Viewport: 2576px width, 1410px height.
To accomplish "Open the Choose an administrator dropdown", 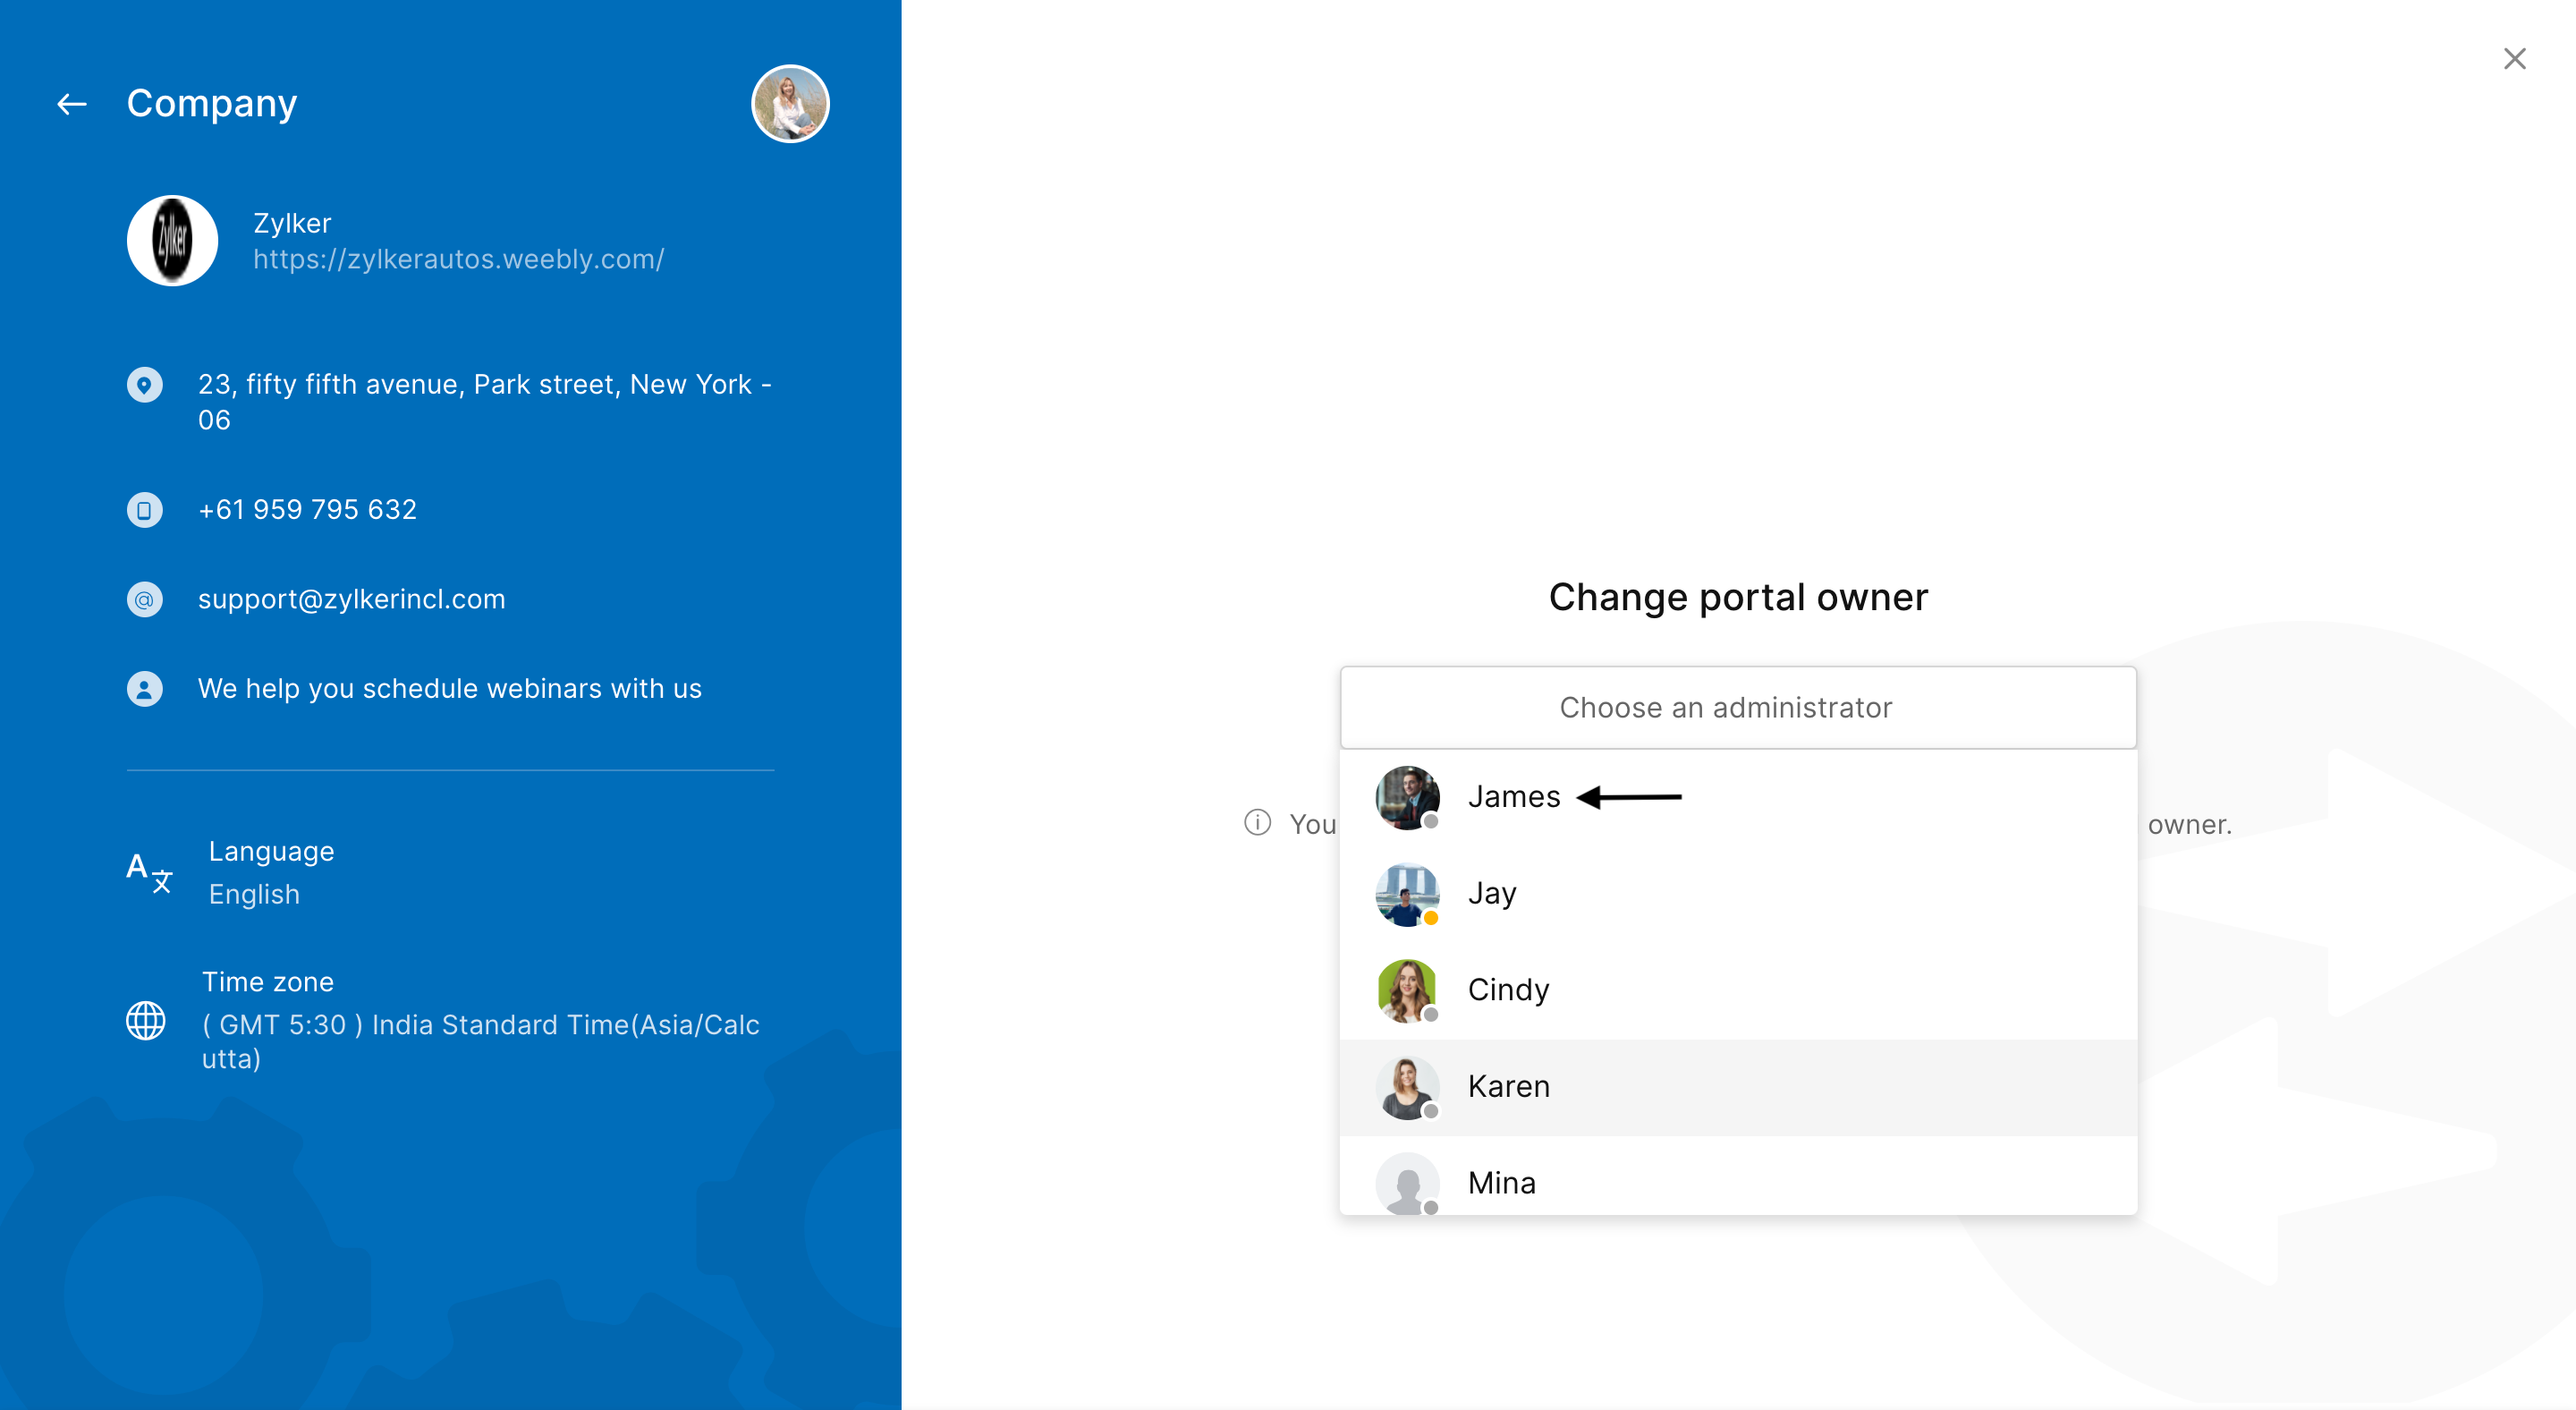I will [1737, 708].
